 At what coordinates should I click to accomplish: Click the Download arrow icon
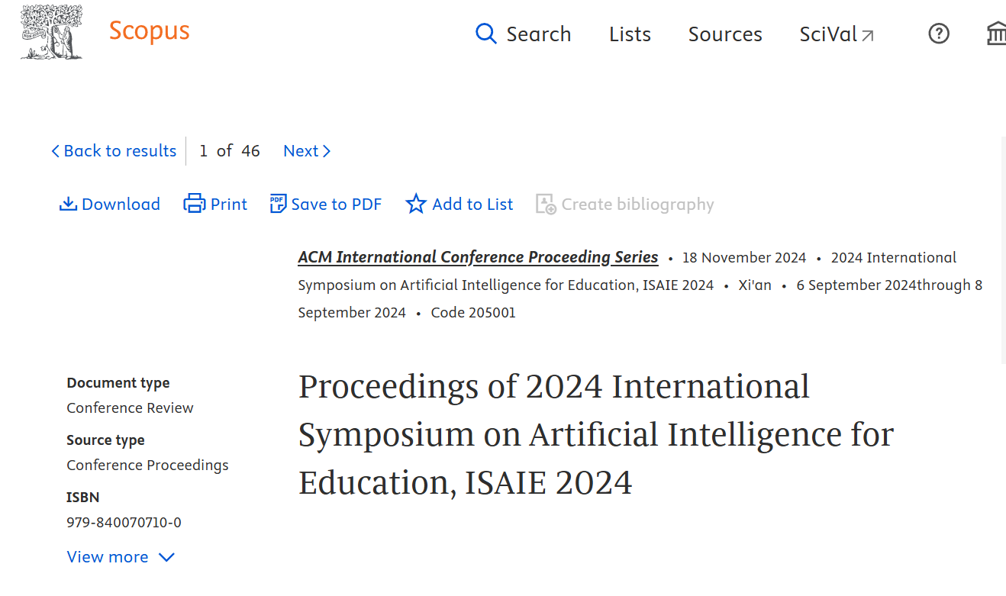click(68, 204)
